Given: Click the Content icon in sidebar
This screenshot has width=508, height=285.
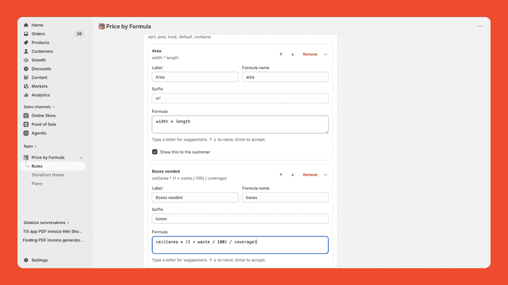Looking at the screenshot, I should coord(26,77).
